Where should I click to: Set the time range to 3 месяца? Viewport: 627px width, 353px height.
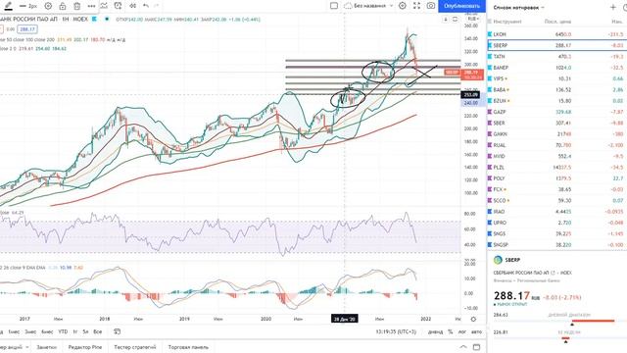pyautogui.click(x=30, y=331)
